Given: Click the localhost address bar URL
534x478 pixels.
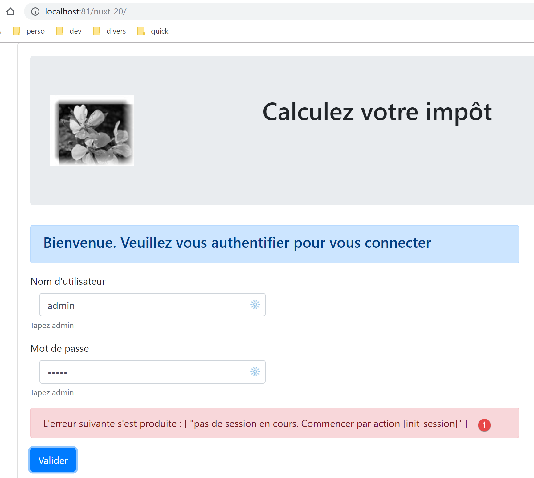Looking at the screenshot, I should click(x=86, y=12).
